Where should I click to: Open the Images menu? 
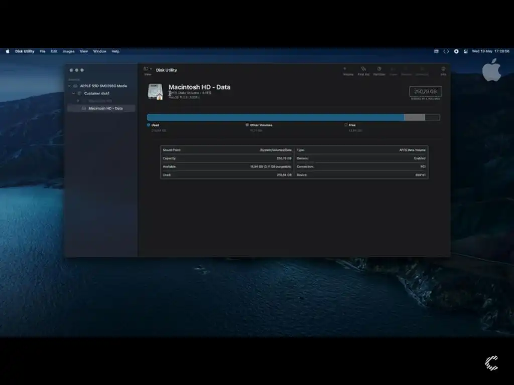coord(68,52)
